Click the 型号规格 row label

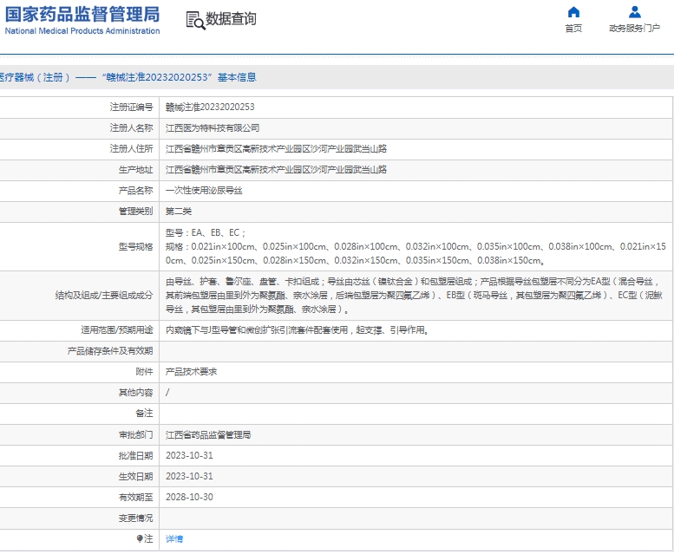[135, 247]
